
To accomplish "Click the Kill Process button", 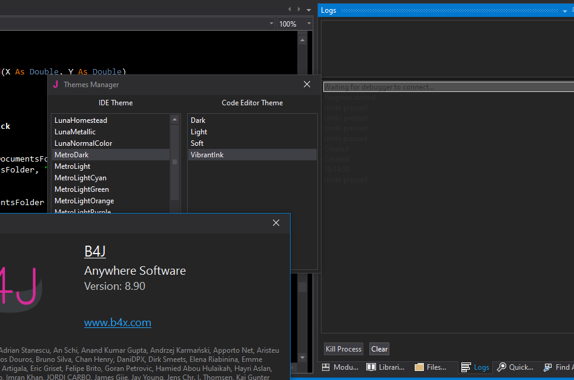I will click(x=343, y=349).
